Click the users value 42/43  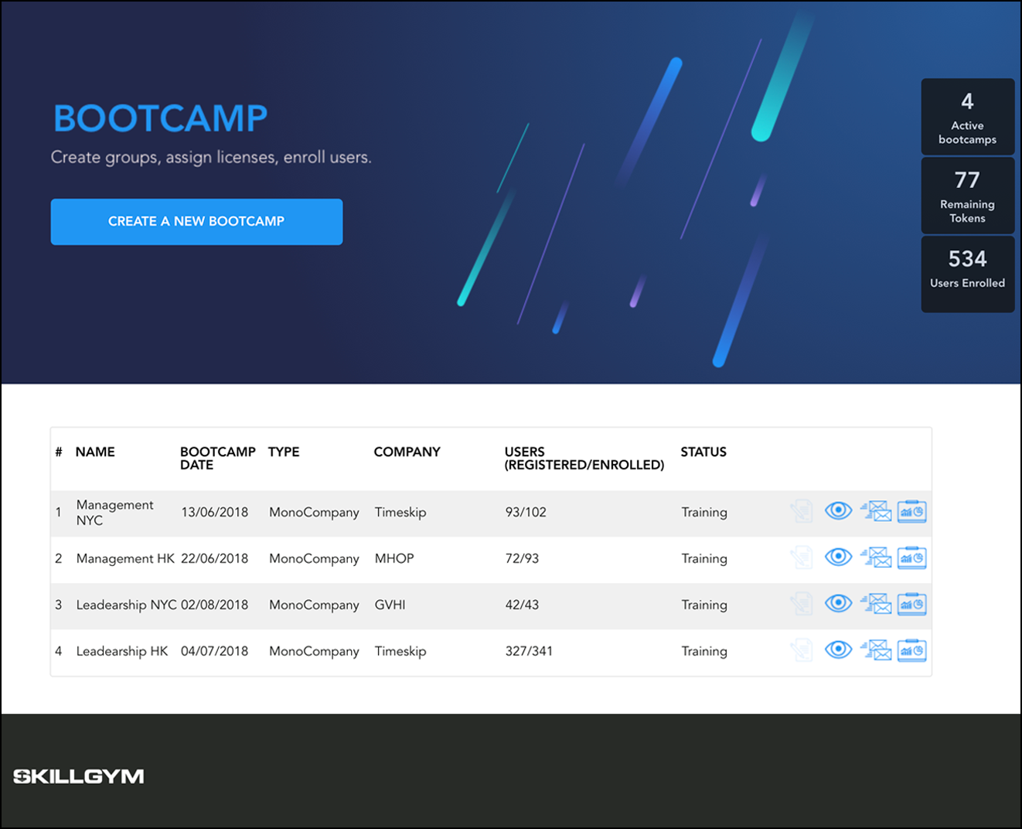tap(522, 605)
